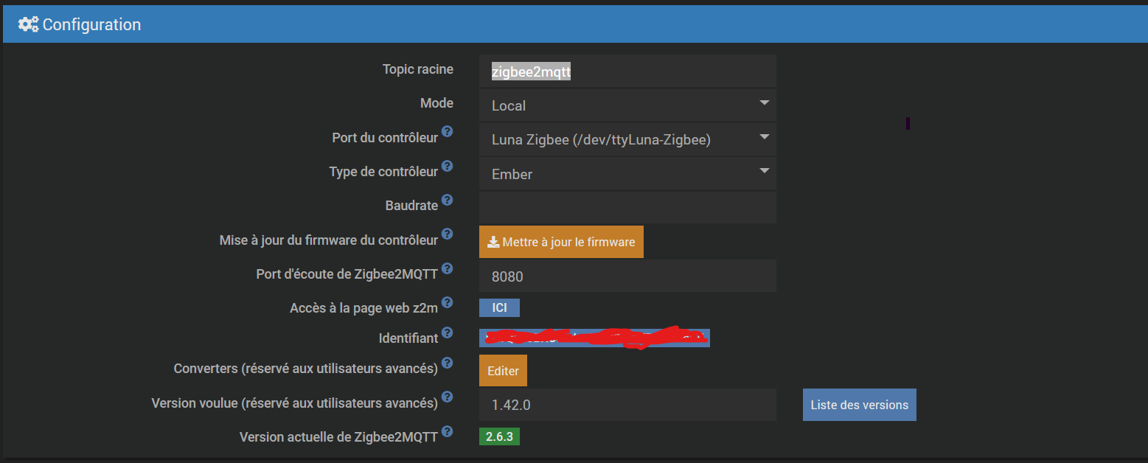
Task: Show help for Version voulue
Action: coord(447,398)
